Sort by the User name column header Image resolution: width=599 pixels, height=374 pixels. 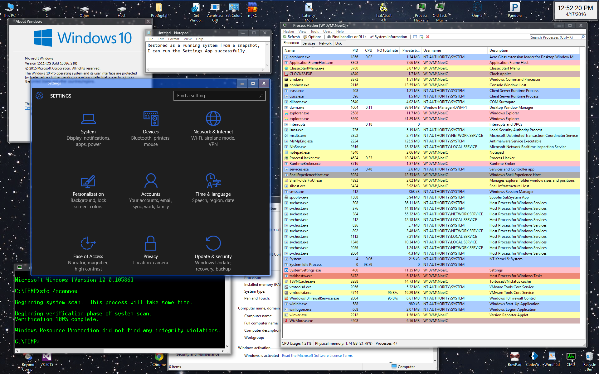[455, 50]
